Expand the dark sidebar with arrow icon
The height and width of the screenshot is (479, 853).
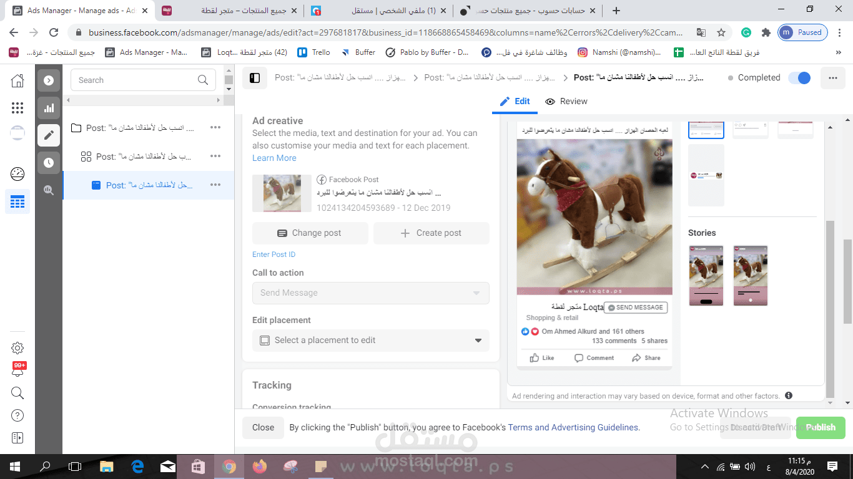[x=49, y=80]
